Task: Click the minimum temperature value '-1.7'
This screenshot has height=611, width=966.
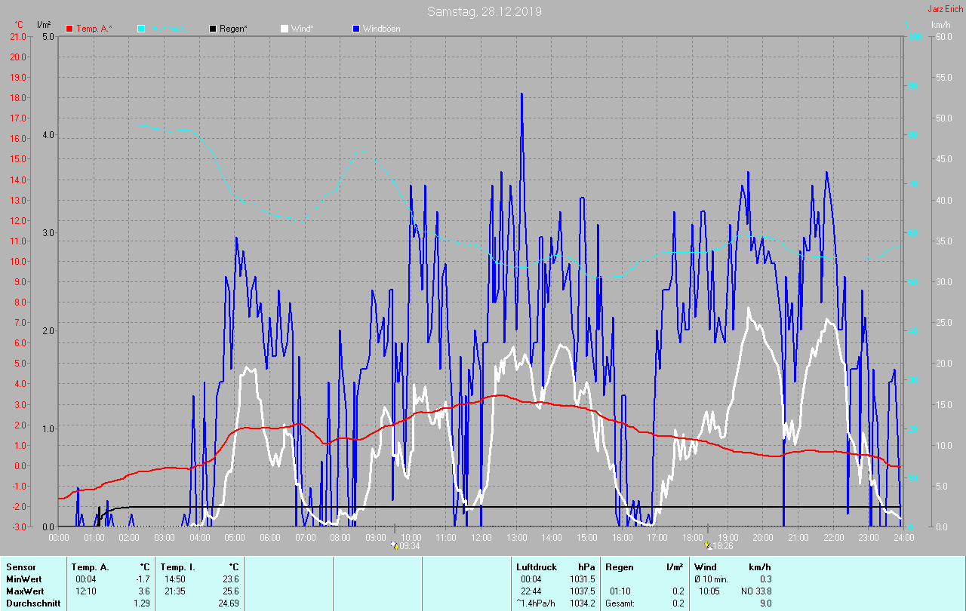Action: (143, 579)
